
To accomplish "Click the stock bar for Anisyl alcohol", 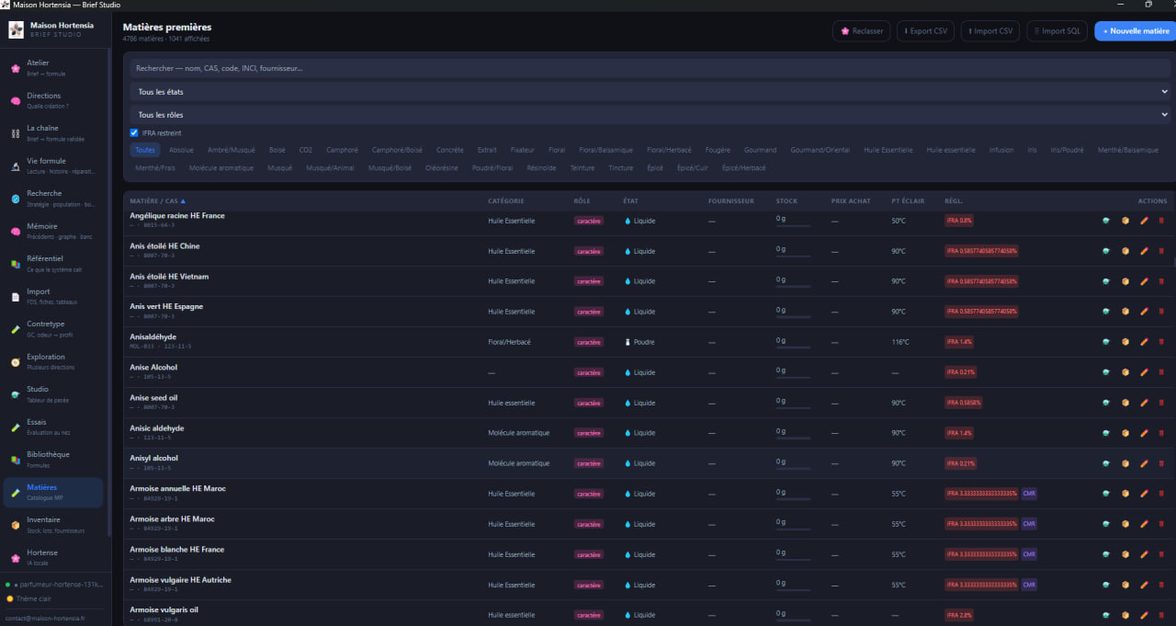I will click(794, 468).
